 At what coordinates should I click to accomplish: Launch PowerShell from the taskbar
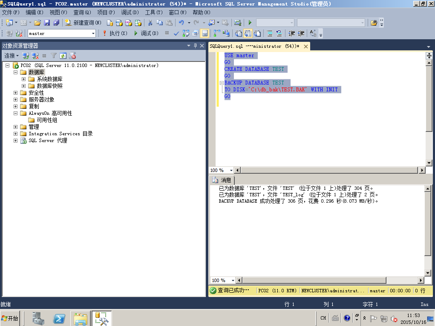click(x=59, y=318)
